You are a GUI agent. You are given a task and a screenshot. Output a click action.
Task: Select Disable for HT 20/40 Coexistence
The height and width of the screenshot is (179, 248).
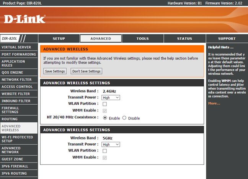[x=124, y=118]
